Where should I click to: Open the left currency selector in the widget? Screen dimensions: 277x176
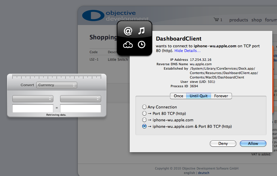[x=33, y=99]
